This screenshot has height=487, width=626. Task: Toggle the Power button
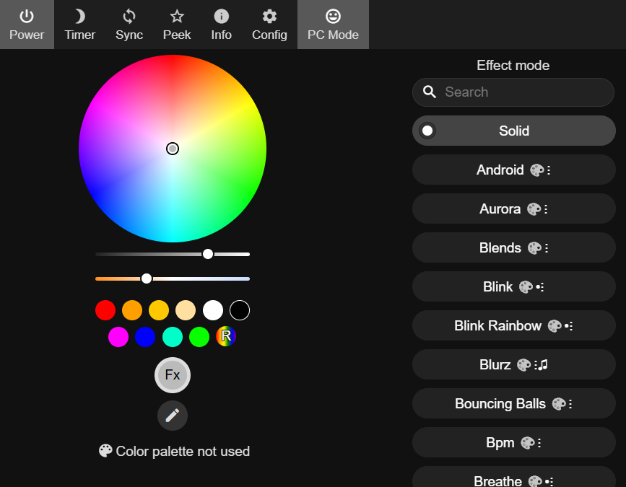[27, 25]
